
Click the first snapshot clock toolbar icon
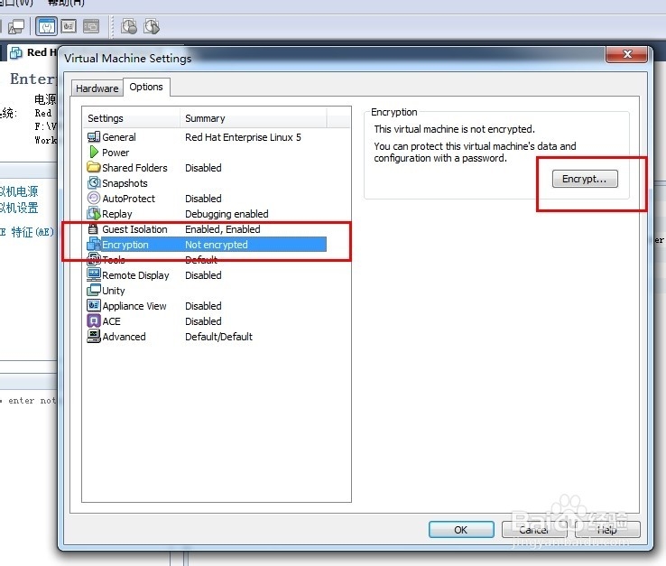[129, 26]
